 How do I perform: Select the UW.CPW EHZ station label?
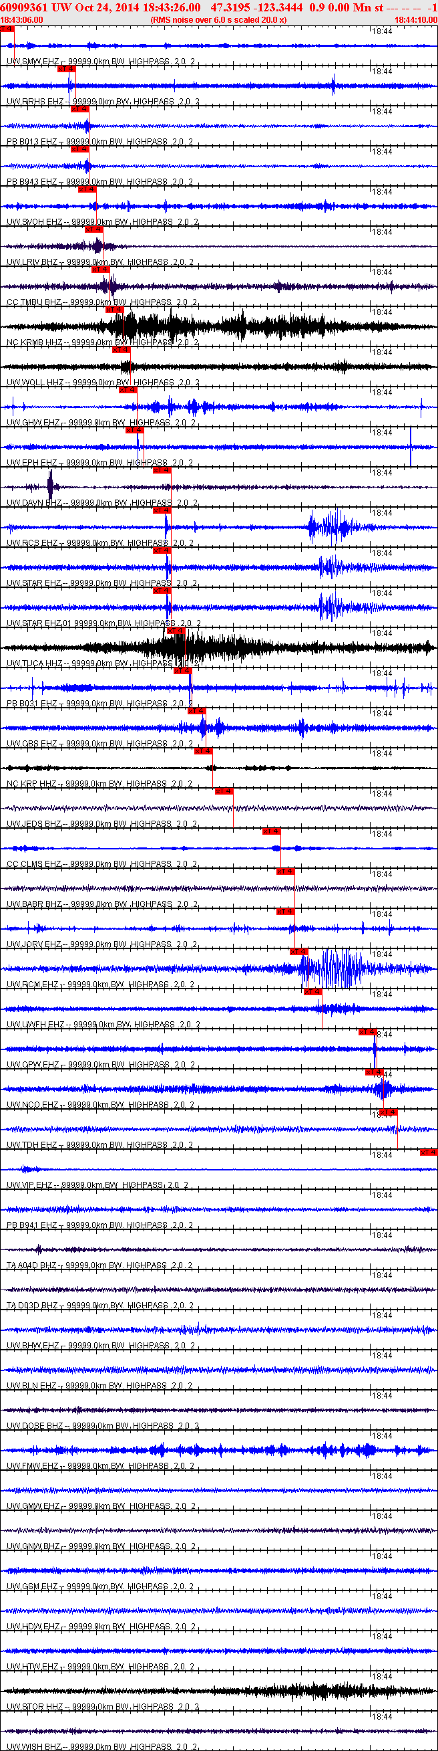(x=101, y=1065)
